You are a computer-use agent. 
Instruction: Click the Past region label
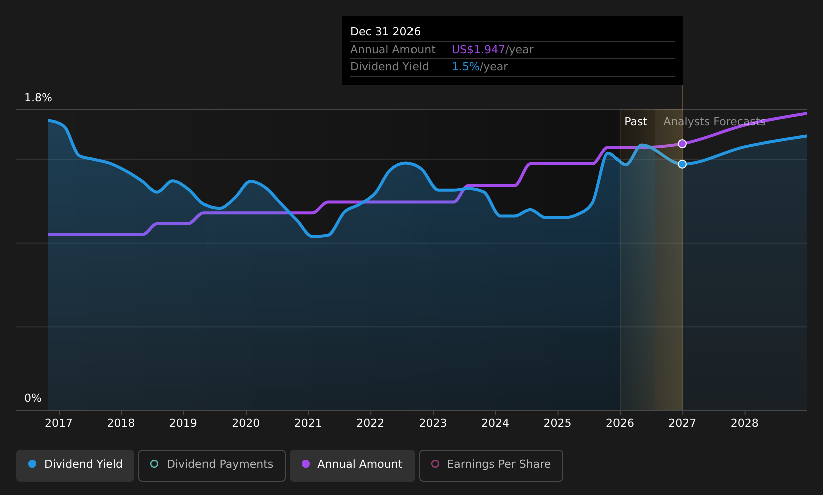pyautogui.click(x=636, y=122)
